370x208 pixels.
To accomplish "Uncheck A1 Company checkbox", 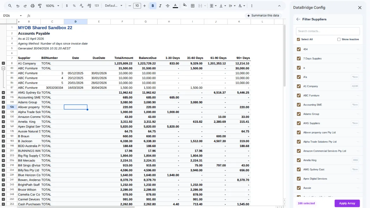I will tap(299, 86).
